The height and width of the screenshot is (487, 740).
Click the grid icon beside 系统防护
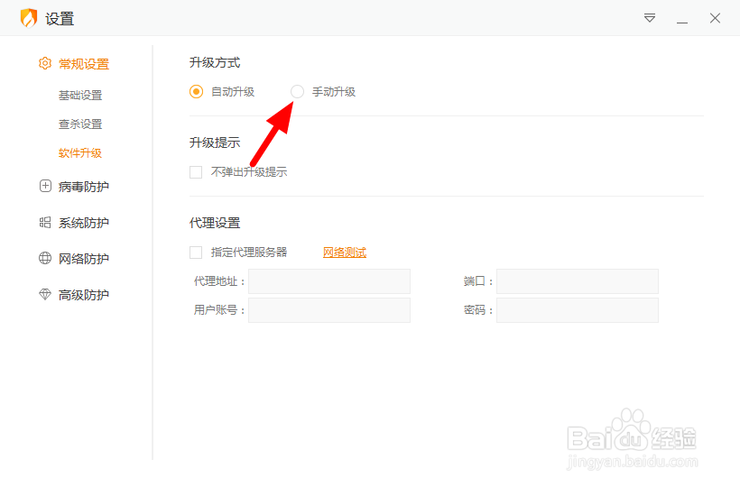click(45, 222)
